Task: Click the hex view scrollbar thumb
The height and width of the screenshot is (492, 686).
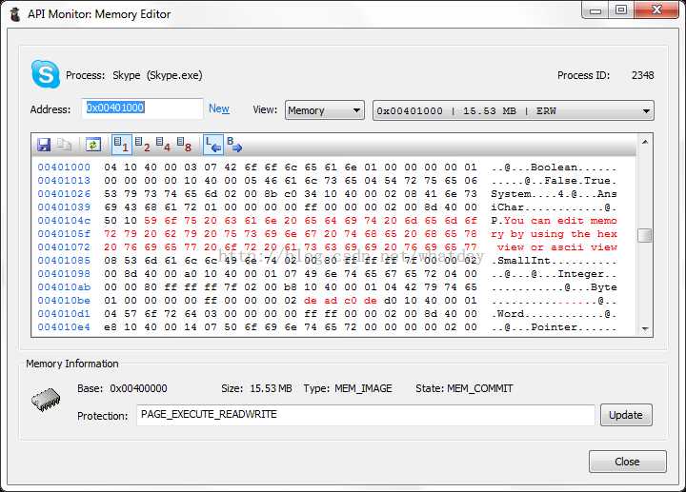Action: tap(645, 235)
